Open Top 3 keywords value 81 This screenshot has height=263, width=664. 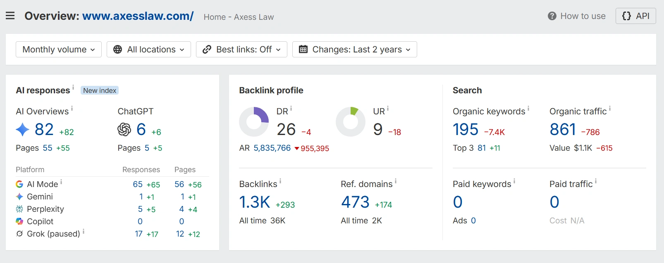pos(482,148)
